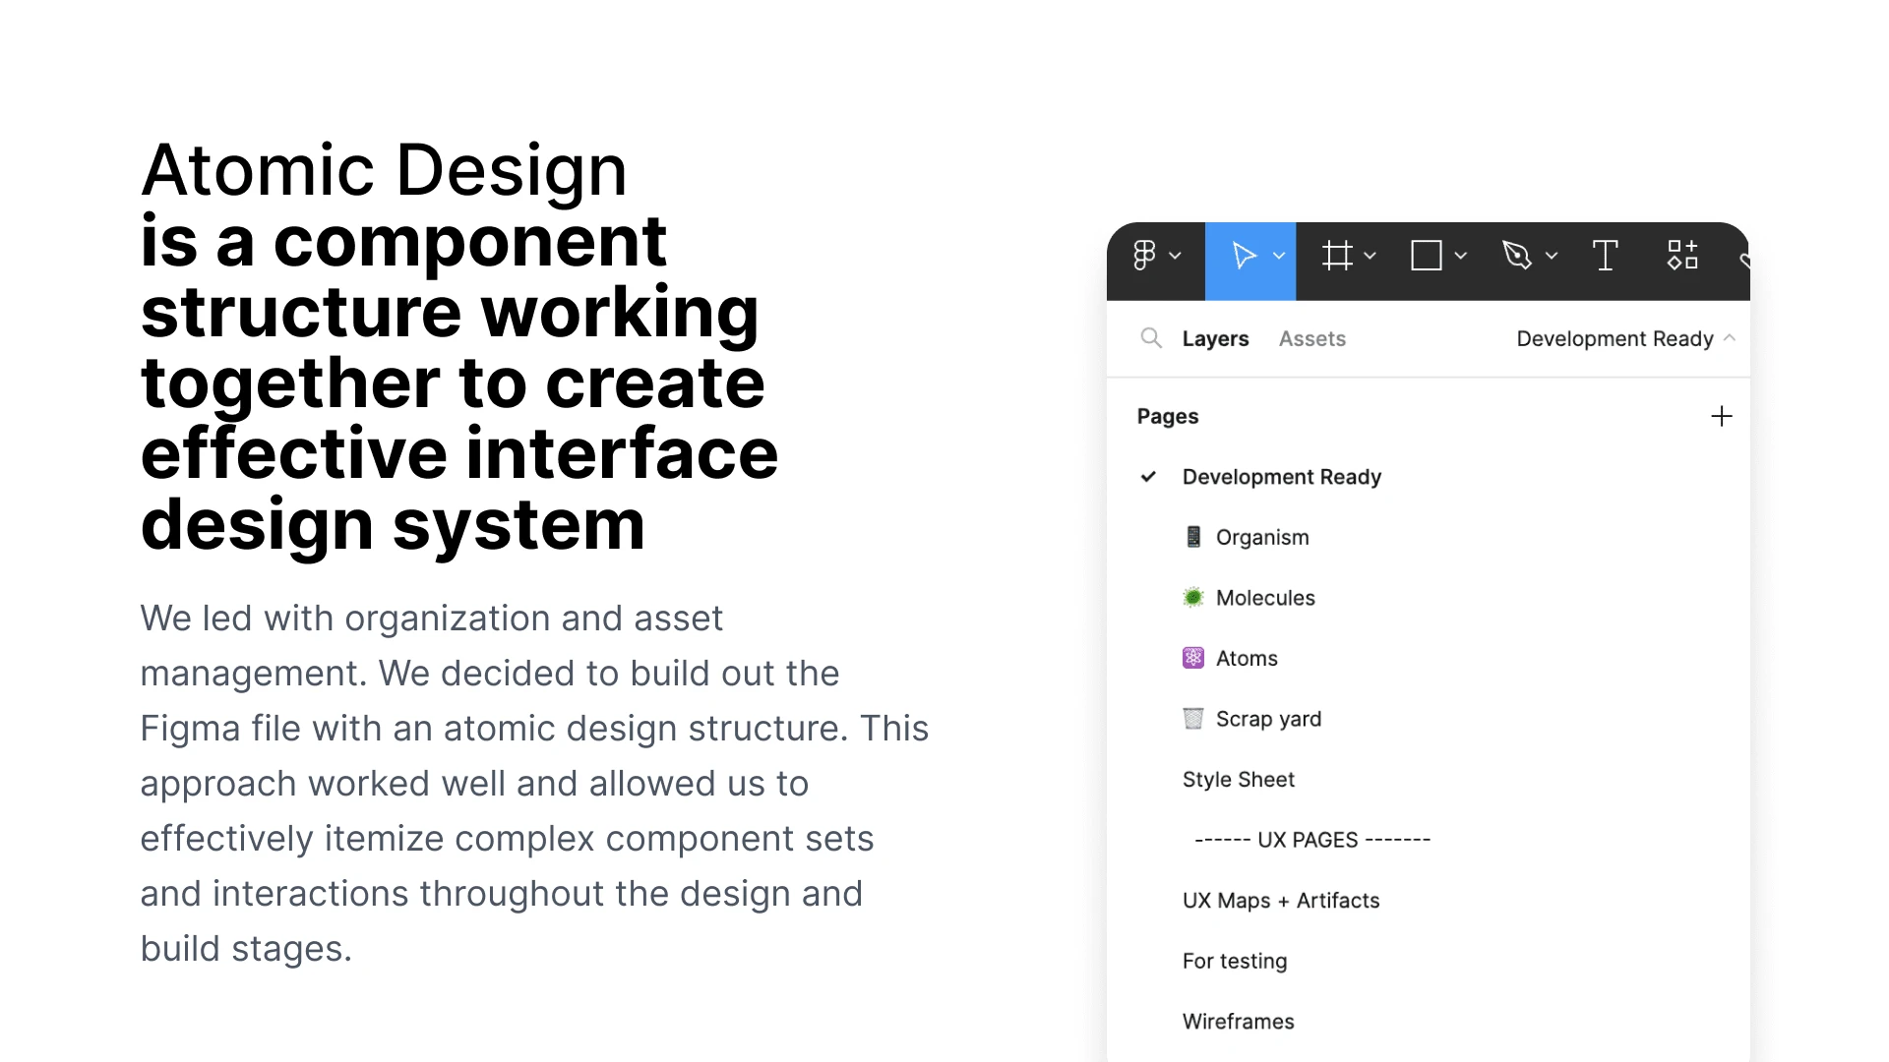This screenshot has width=1889, height=1062.
Task: Open the Figma main menu icon
Action: 1144,256
